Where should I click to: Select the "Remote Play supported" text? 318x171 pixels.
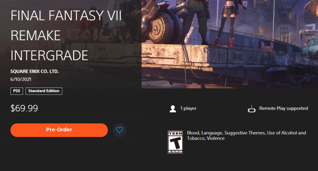pyautogui.click(x=284, y=108)
